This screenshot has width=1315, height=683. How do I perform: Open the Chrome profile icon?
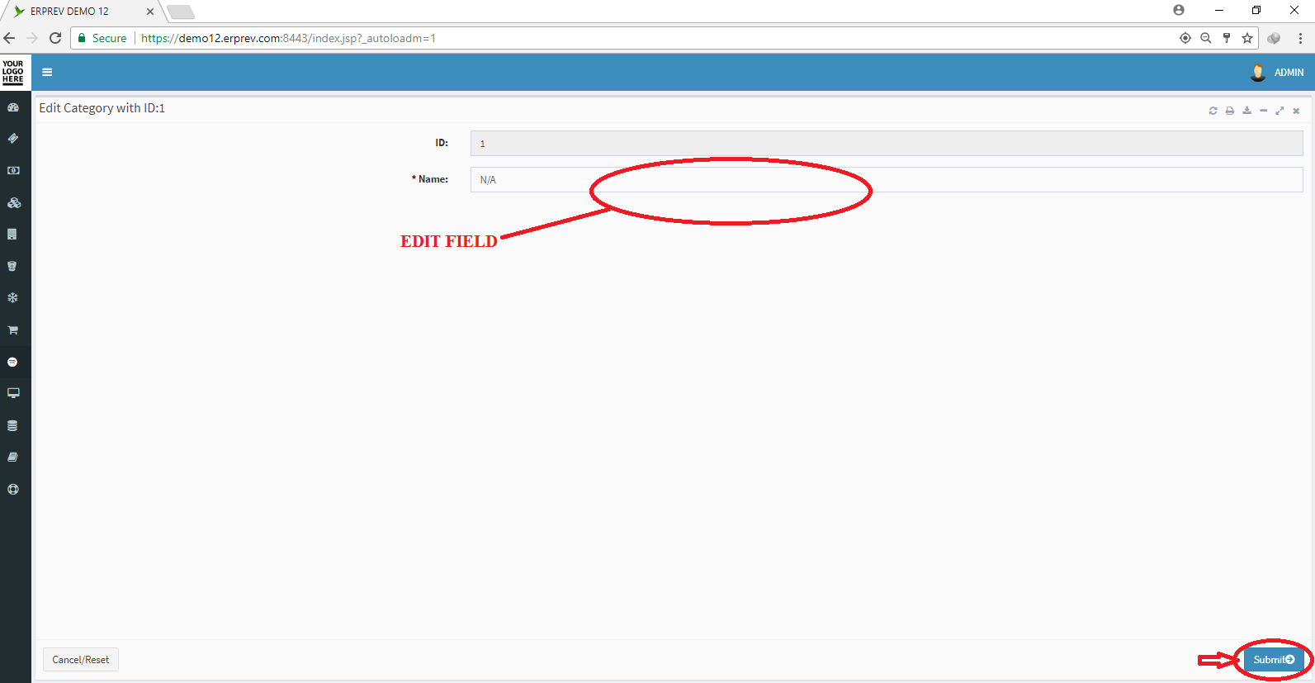click(x=1179, y=10)
